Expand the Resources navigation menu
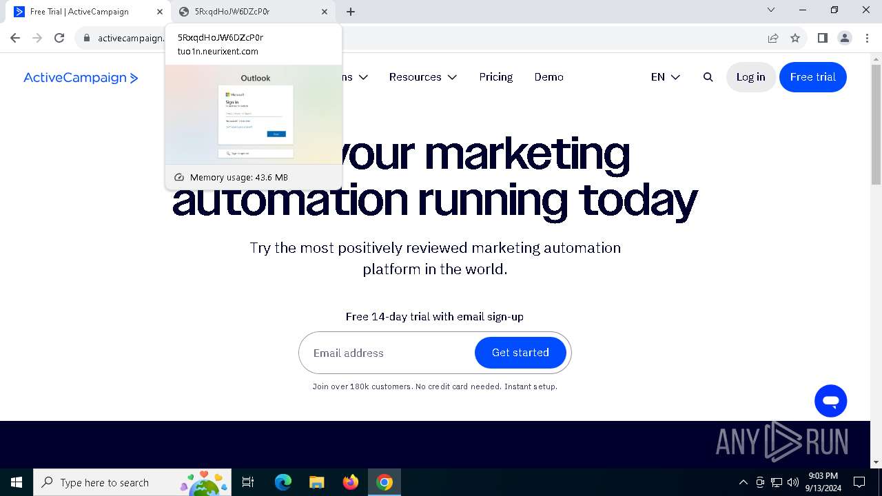 click(x=423, y=77)
